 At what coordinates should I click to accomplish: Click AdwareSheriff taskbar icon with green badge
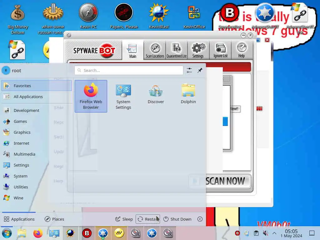click(x=103, y=233)
